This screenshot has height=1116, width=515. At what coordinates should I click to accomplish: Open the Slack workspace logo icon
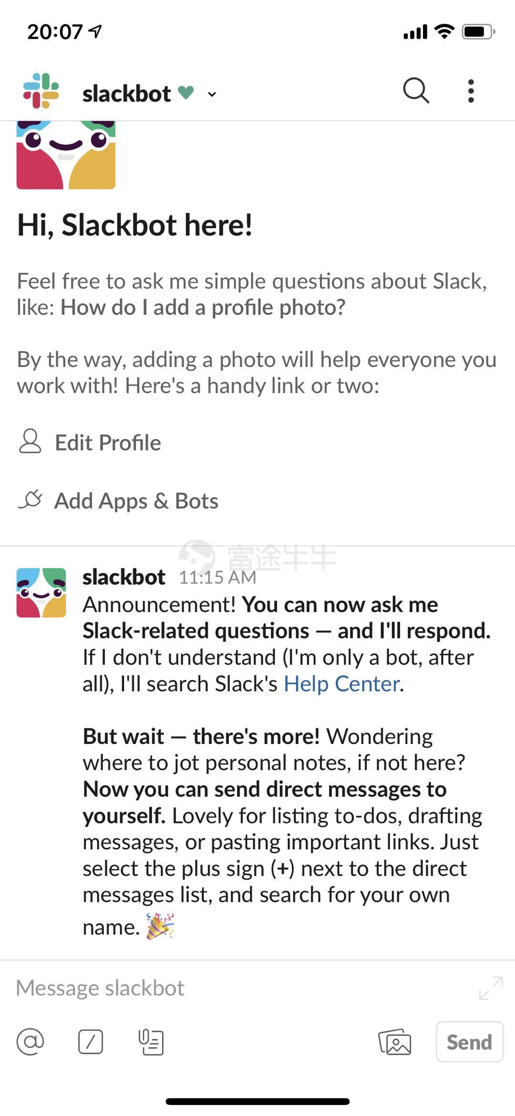pos(41,91)
